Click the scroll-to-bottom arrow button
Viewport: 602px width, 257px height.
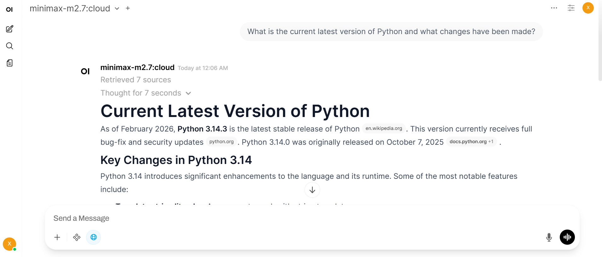tap(312, 190)
